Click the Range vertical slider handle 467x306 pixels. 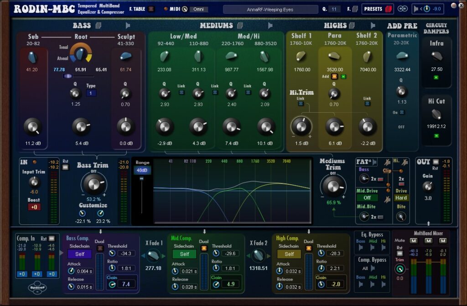point(142,179)
